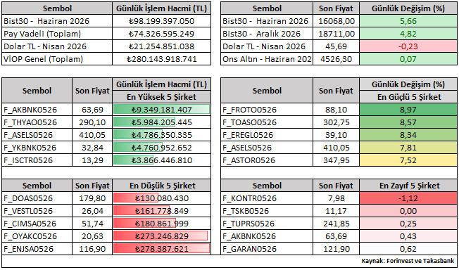
Task: Select the F_FROTO0526 8,97 change cell
Action: click(408, 110)
